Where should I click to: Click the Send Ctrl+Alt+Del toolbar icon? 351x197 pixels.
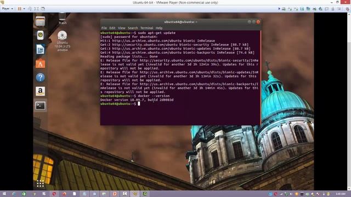(x=30, y=9)
